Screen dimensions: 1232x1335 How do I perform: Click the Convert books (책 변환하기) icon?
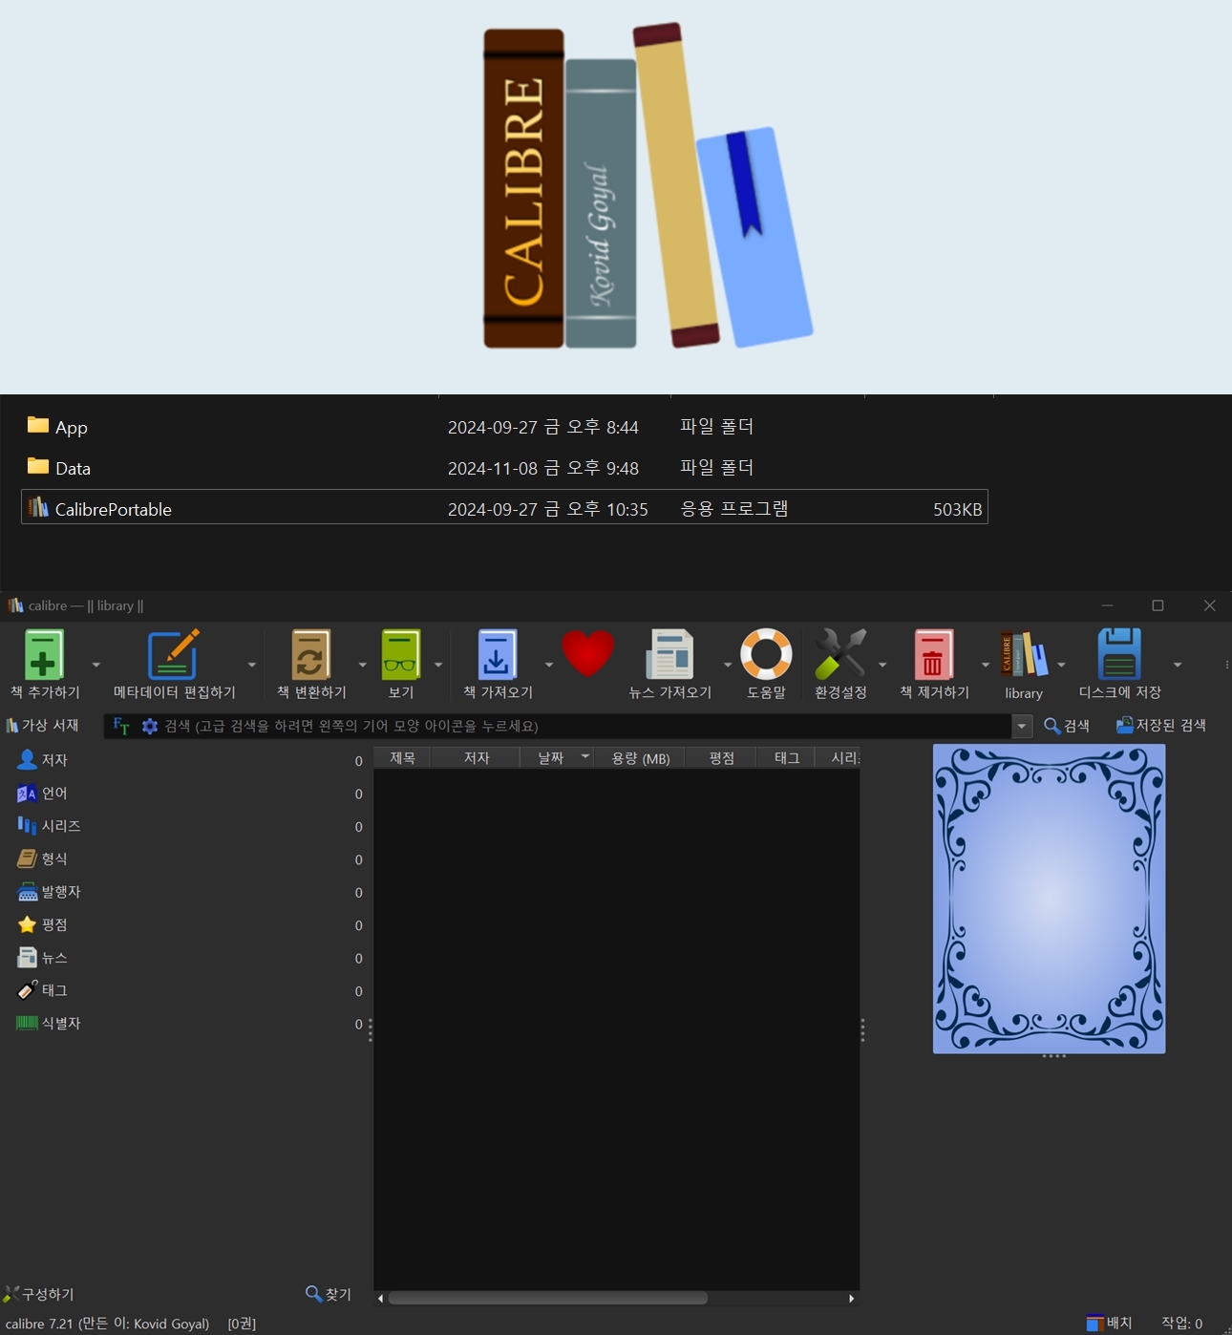tap(310, 655)
